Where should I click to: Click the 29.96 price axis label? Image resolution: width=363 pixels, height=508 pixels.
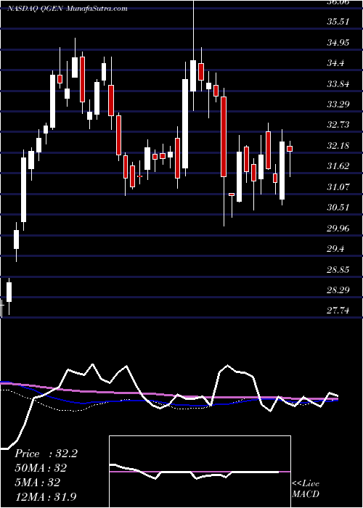coord(338,229)
